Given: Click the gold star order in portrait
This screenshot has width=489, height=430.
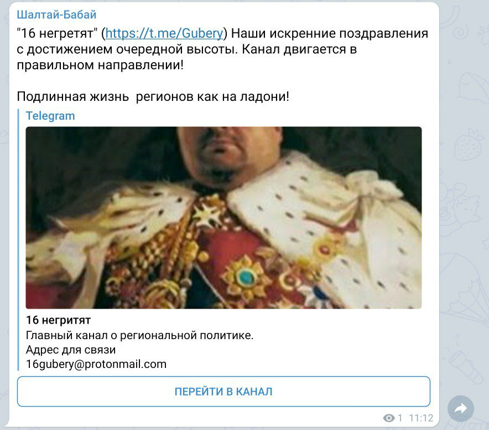Looking at the screenshot, I should pyautogui.click(x=207, y=214).
